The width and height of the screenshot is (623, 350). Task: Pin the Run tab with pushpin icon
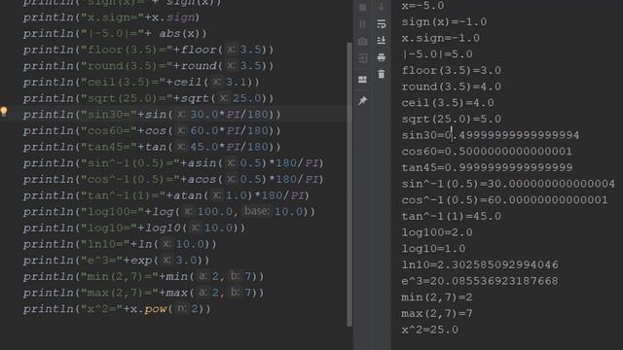362,101
